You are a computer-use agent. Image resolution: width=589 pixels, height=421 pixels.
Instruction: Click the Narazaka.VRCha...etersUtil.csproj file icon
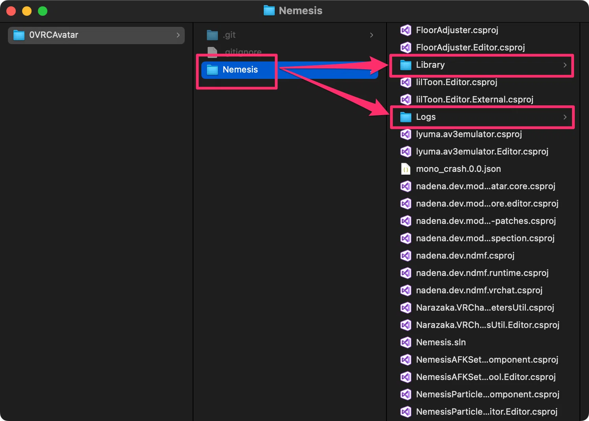click(x=406, y=307)
